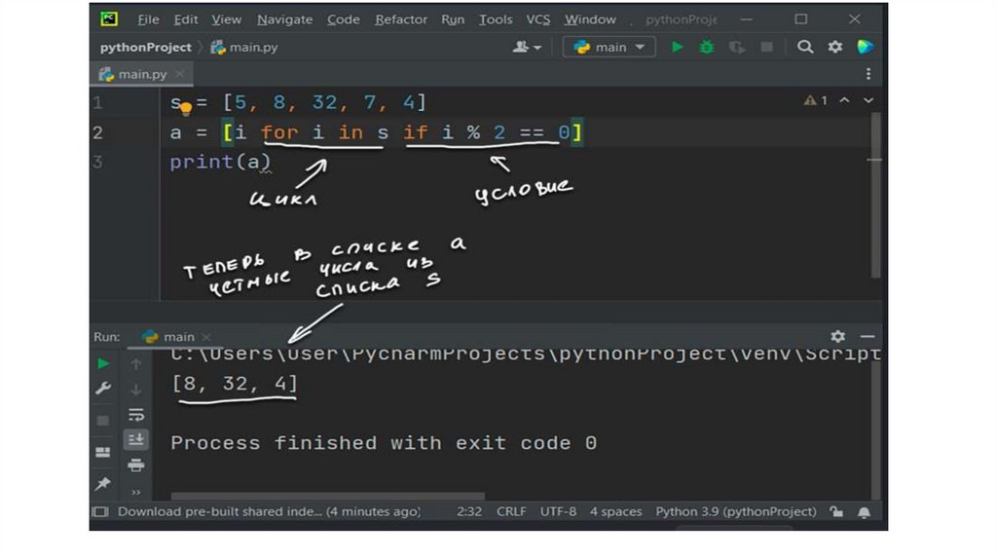The height and width of the screenshot is (559, 997).
Task: Open the Code menu
Action: [x=344, y=19]
